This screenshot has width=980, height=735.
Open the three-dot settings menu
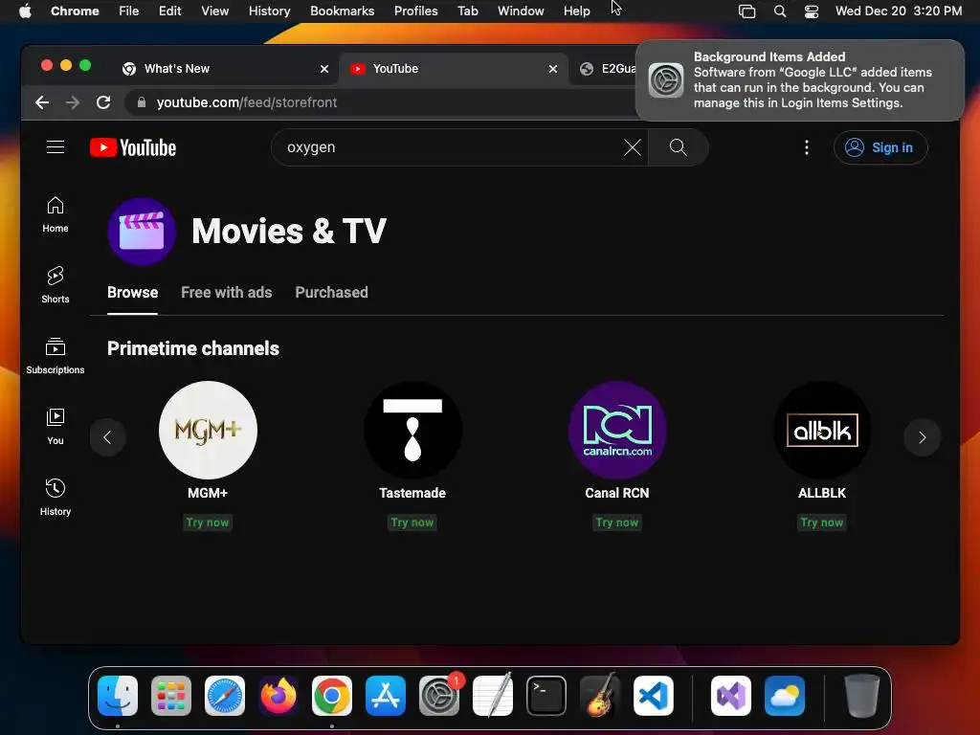click(x=806, y=147)
